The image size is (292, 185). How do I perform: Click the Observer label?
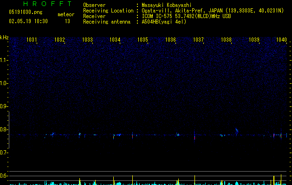94,5
